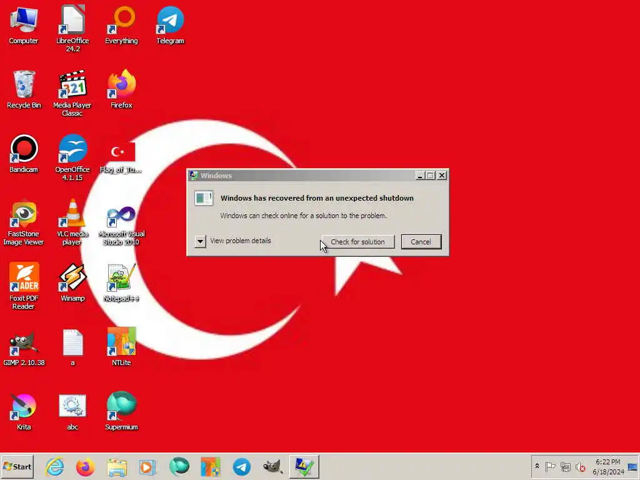Select Media Player Classic shortcut
The height and width of the screenshot is (480, 640).
[72, 94]
